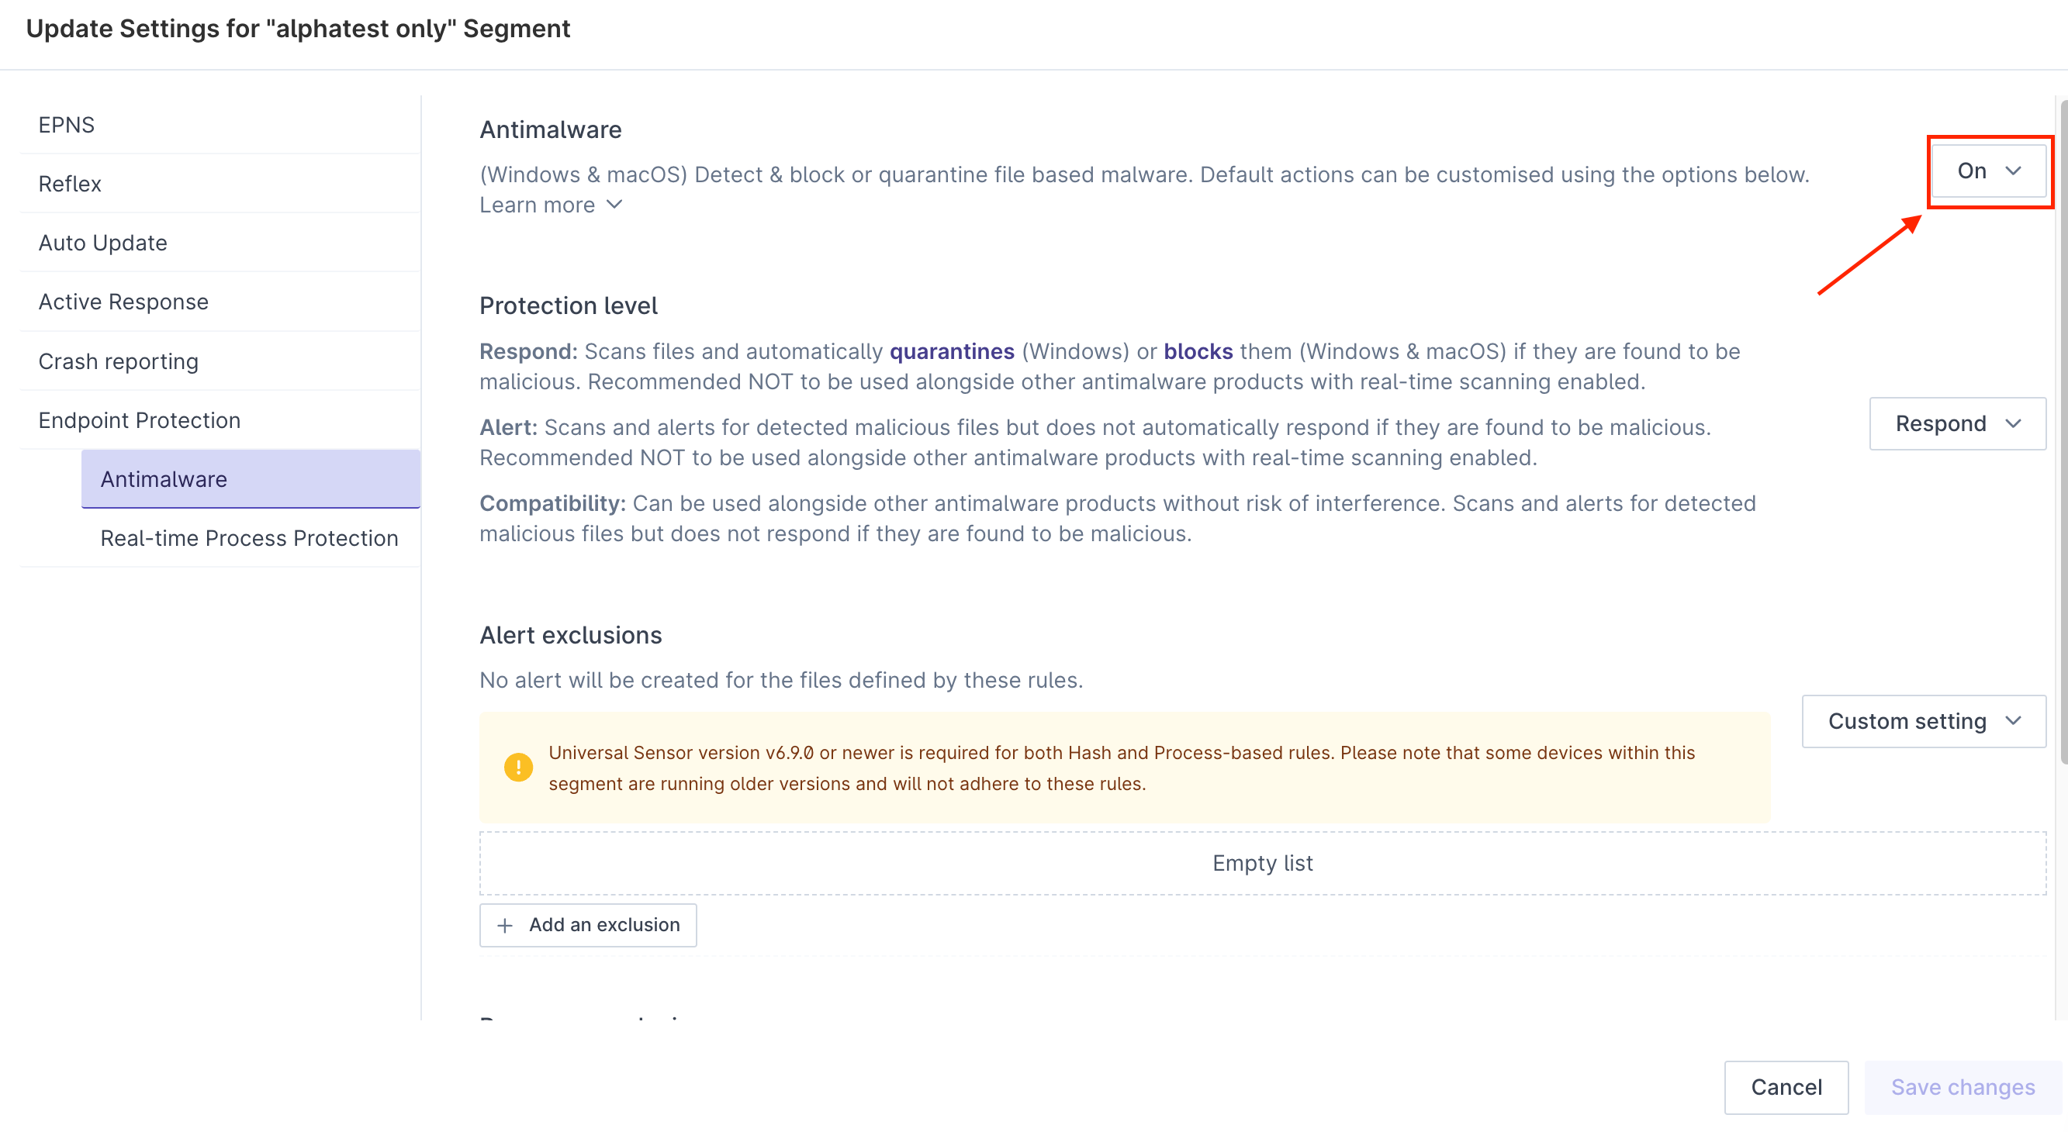This screenshot has width=2068, height=1132.
Task: Click the Cancel button
Action: [1786, 1087]
